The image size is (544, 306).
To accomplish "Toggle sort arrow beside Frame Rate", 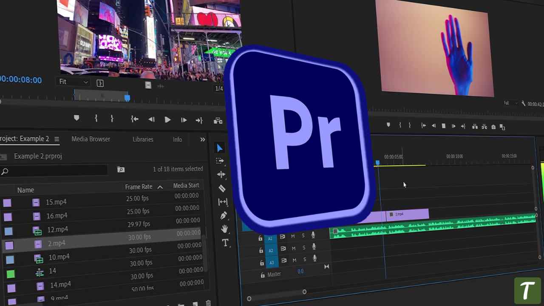I will [160, 187].
